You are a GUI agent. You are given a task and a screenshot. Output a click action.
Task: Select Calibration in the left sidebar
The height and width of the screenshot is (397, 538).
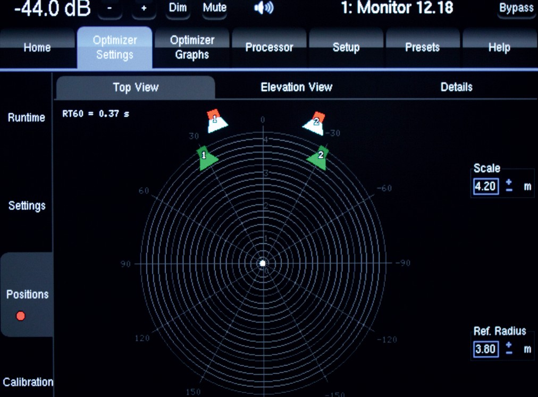click(x=28, y=382)
